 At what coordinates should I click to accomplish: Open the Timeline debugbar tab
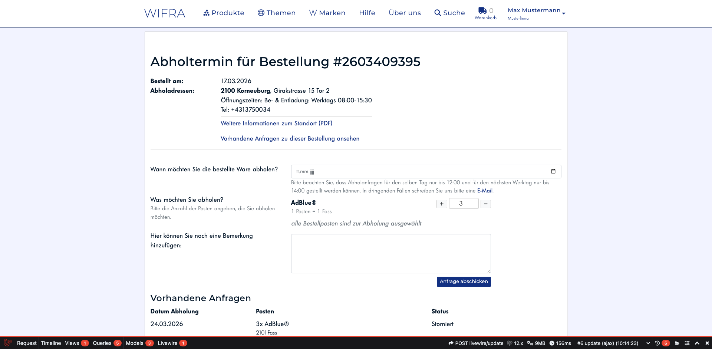[x=51, y=343]
